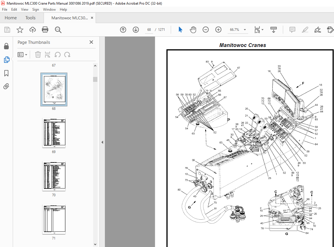Image resolution: width=334 pixels, height=247 pixels.
Task: Select page 70 thumbnail
Action: click(x=54, y=176)
